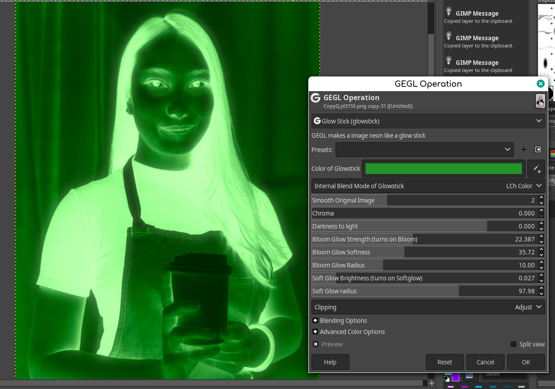This screenshot has height=389, width=555.
Task: Click the GEGL 'G' logo in dialog header
Action: point(316,98)
